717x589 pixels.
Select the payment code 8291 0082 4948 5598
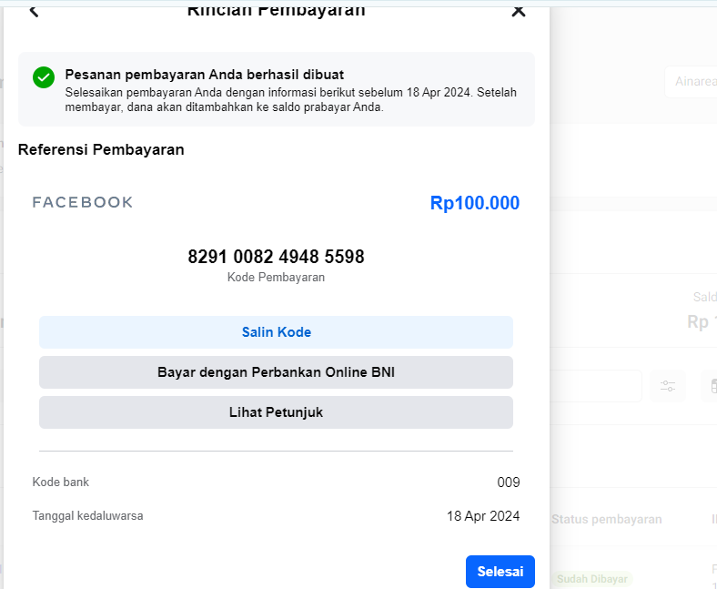point(276,257)
